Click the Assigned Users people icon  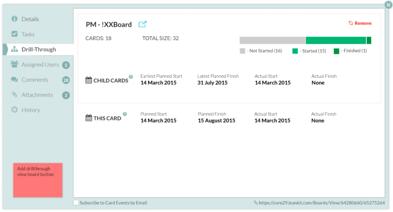coord(15,64)
